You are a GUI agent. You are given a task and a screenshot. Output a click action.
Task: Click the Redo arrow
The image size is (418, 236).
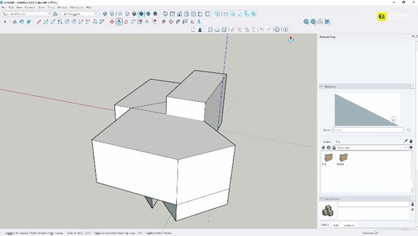coord(269,29)
